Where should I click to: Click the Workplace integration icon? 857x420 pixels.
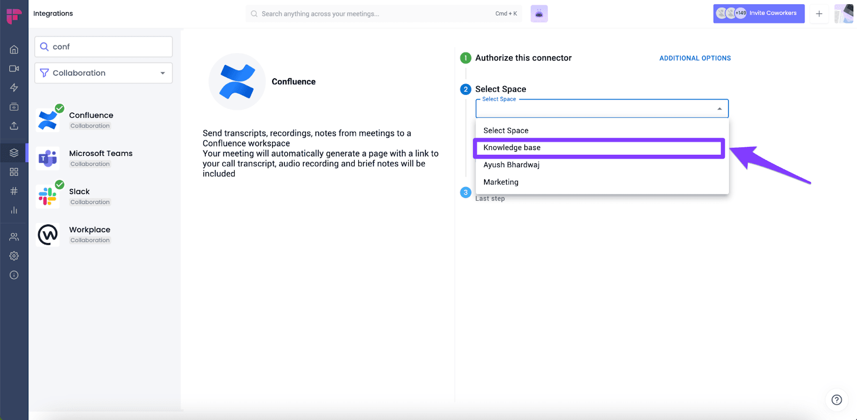[x=48, y=235]
